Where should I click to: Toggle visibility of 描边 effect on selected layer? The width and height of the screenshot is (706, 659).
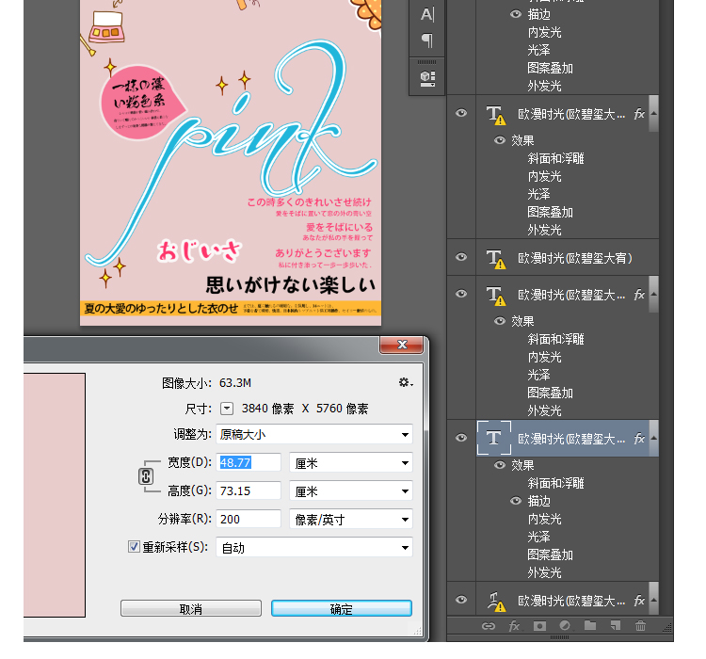(x=515, y=501)
